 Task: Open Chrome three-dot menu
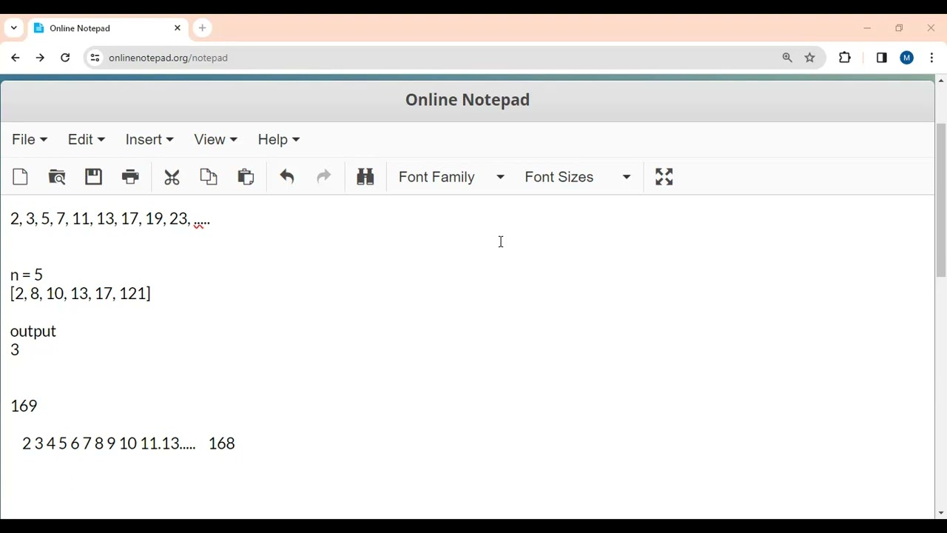pyautogui.click(x=931, y=58)
